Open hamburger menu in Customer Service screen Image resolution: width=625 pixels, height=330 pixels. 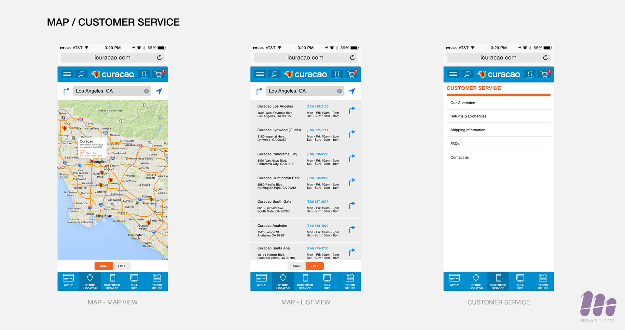[x=453, y=74]
